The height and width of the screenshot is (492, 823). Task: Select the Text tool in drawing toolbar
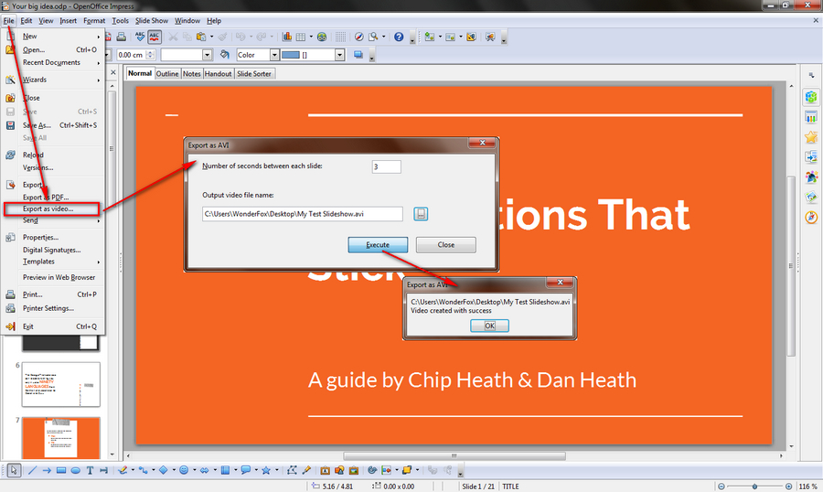point(90,471)
